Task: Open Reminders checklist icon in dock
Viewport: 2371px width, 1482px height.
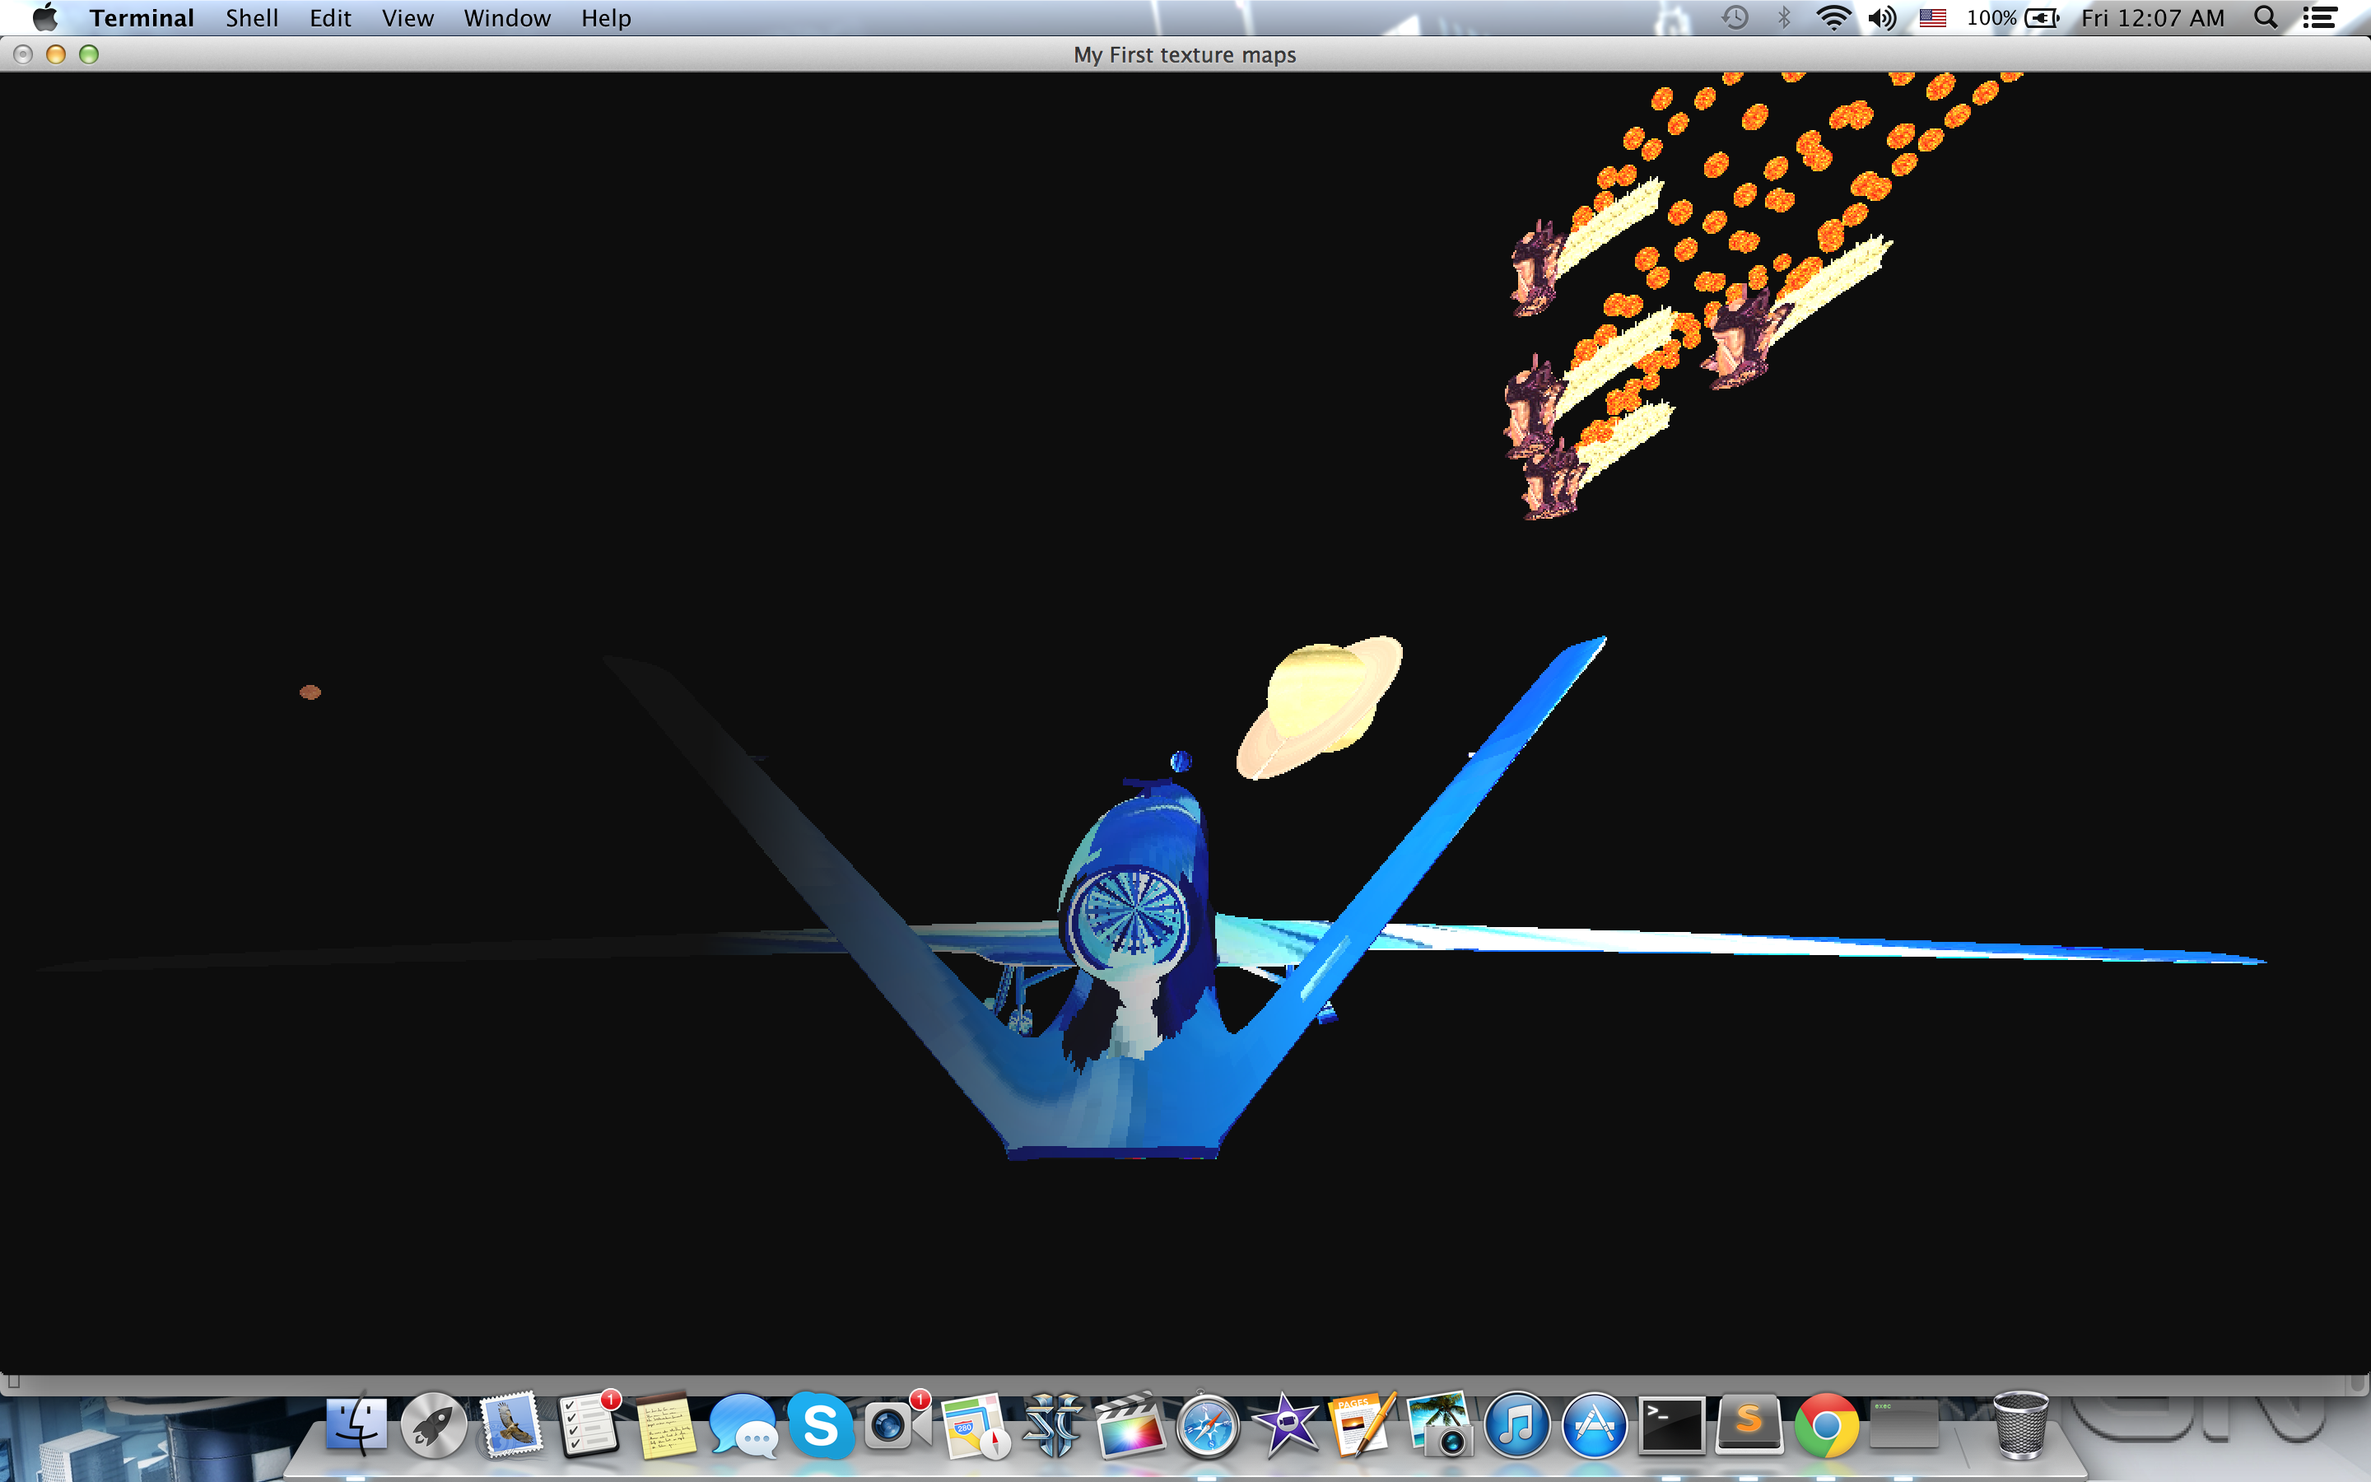Action: [588, 1425]
